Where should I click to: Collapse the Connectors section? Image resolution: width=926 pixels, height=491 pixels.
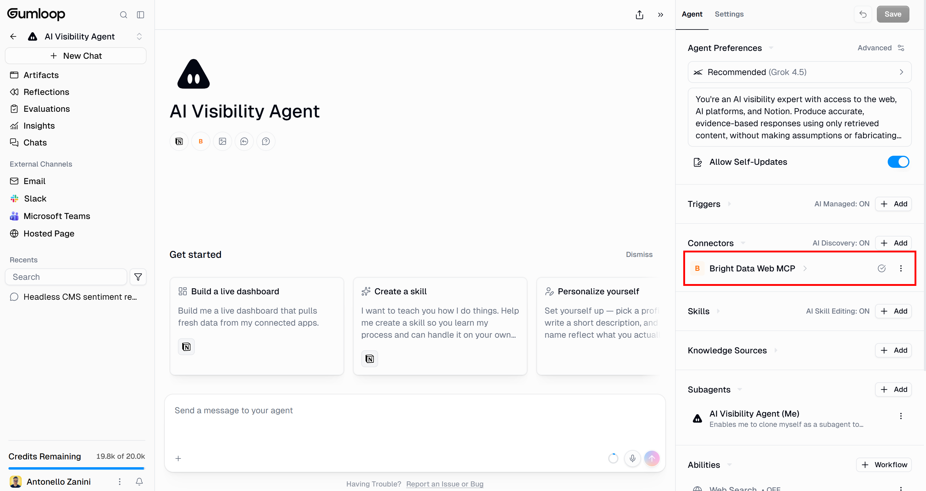point(743,243)
